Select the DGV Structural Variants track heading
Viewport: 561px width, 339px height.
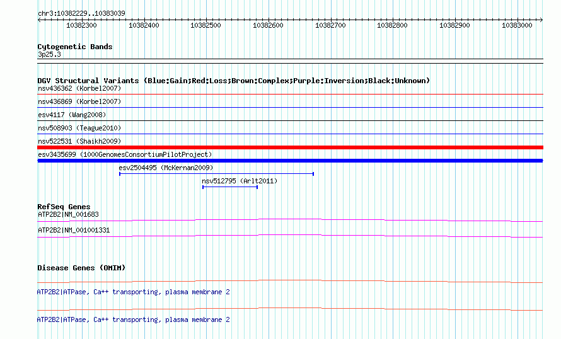click(233, 81)
